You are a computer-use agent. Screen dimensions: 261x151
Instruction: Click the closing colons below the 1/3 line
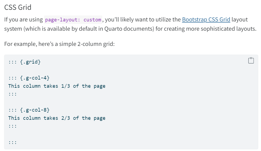click(13, 94)
